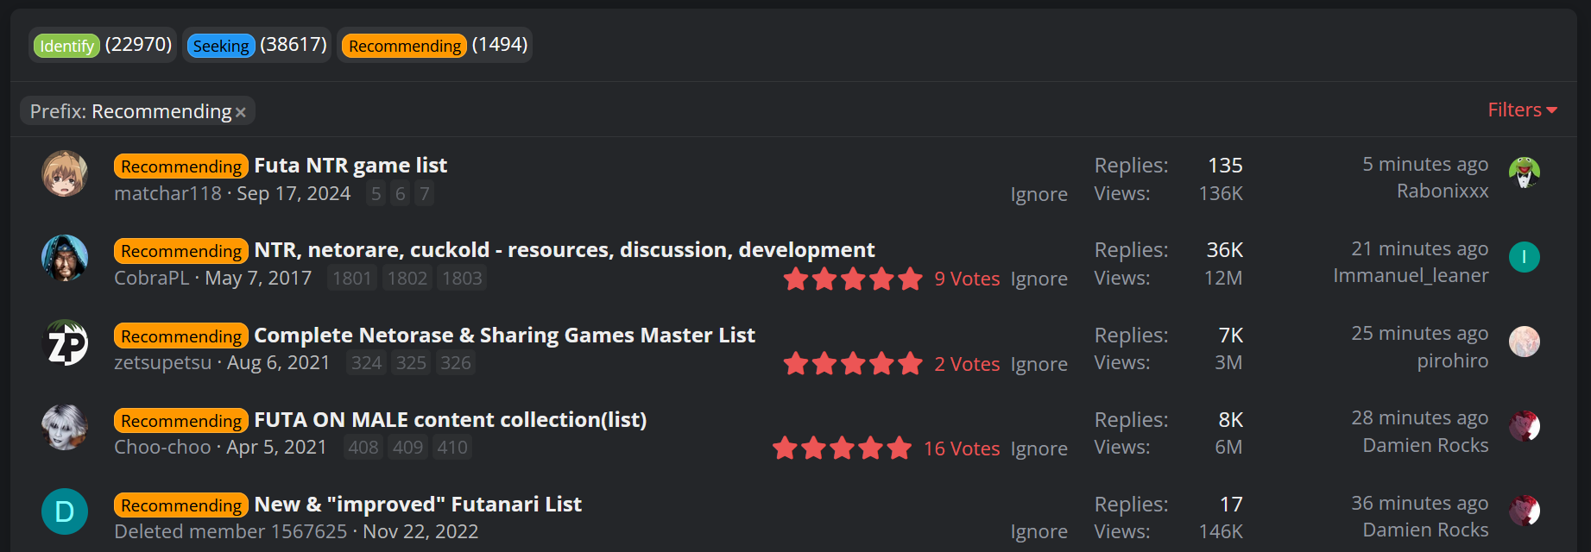The height and width of the screenshot is (552, 1591).
Task: Jump to page 1803 of CobraPL's thread
Action: click(463, 279)
